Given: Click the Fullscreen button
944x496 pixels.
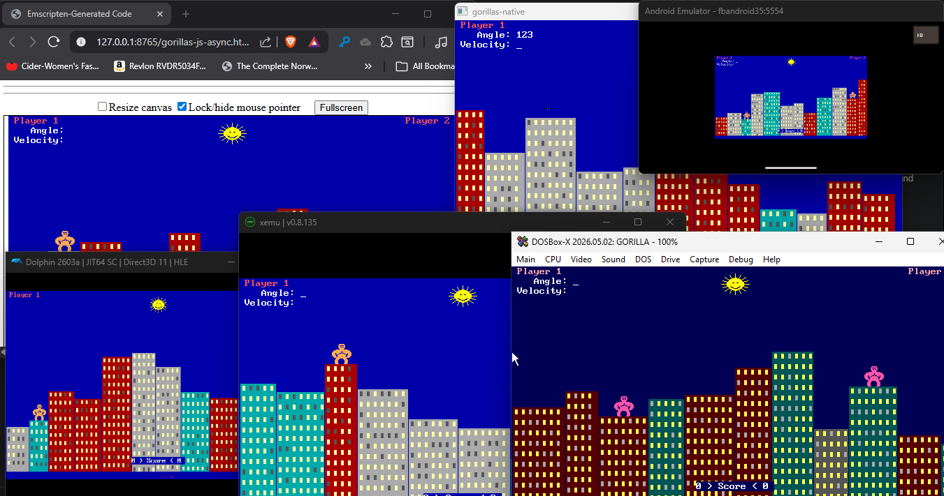Looking at the screenshot, I should pyautogui.click(x=341, y=107).
